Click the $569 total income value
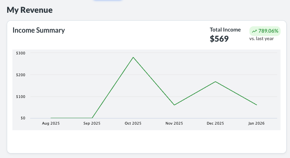 [219, 39]
